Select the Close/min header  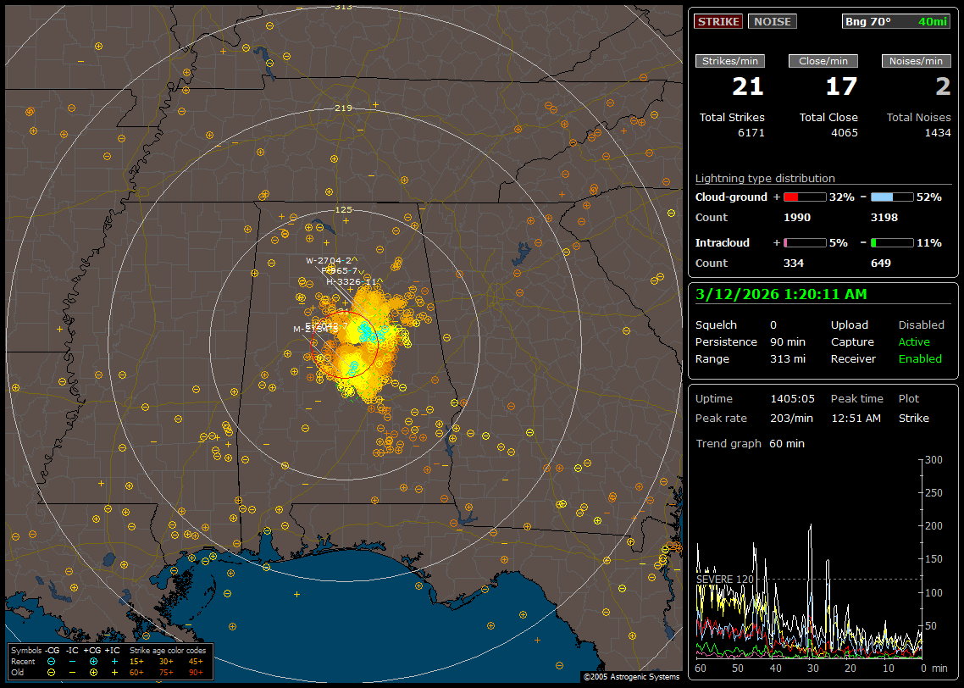823,61
